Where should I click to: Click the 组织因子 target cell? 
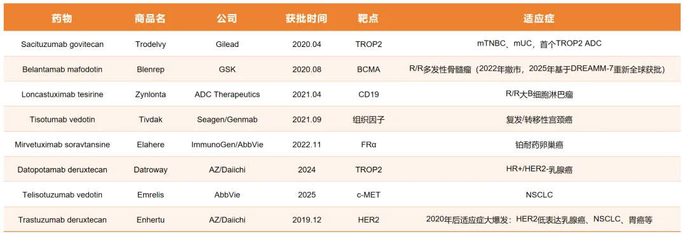pyautogui.click(x=368, y=119)
